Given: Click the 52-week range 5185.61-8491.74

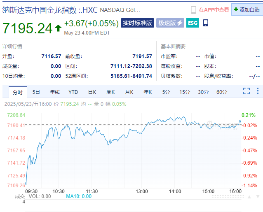Looking at the screenshot, I should (131, 76).
